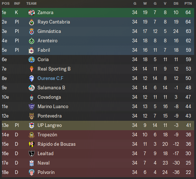Click the Marino Luanco shield icon
This screenshot has width=196, height=179.
click(31, 107)
